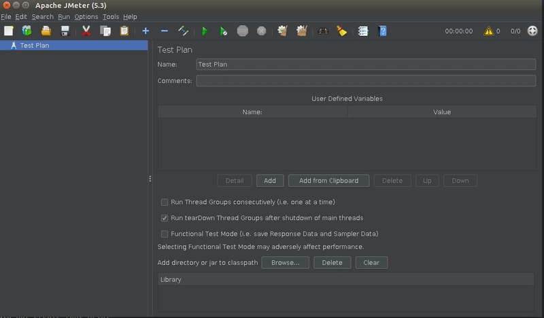Click the 0/0 thread count
Image resolution: width=544 pixels, height=318 pixels.
(515, 31)
